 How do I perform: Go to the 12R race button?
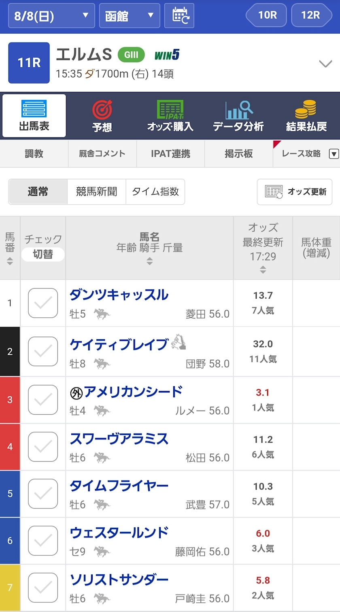point(311,15)
